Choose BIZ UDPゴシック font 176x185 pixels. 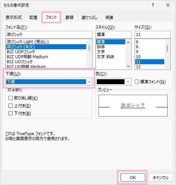click(46, 52)
